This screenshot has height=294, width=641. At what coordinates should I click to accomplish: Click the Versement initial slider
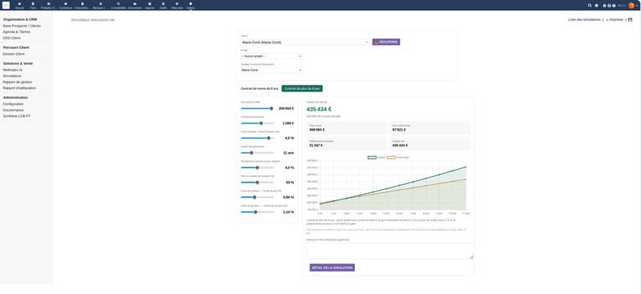(x=257, y=108)
